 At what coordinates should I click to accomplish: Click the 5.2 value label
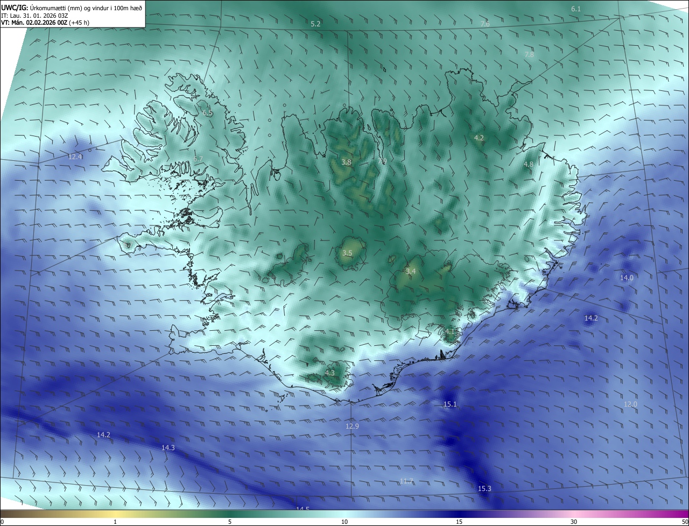(315, 24)
